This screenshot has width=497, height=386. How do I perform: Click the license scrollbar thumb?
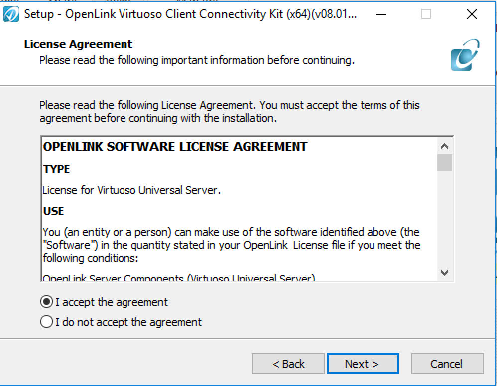(445, 163)
